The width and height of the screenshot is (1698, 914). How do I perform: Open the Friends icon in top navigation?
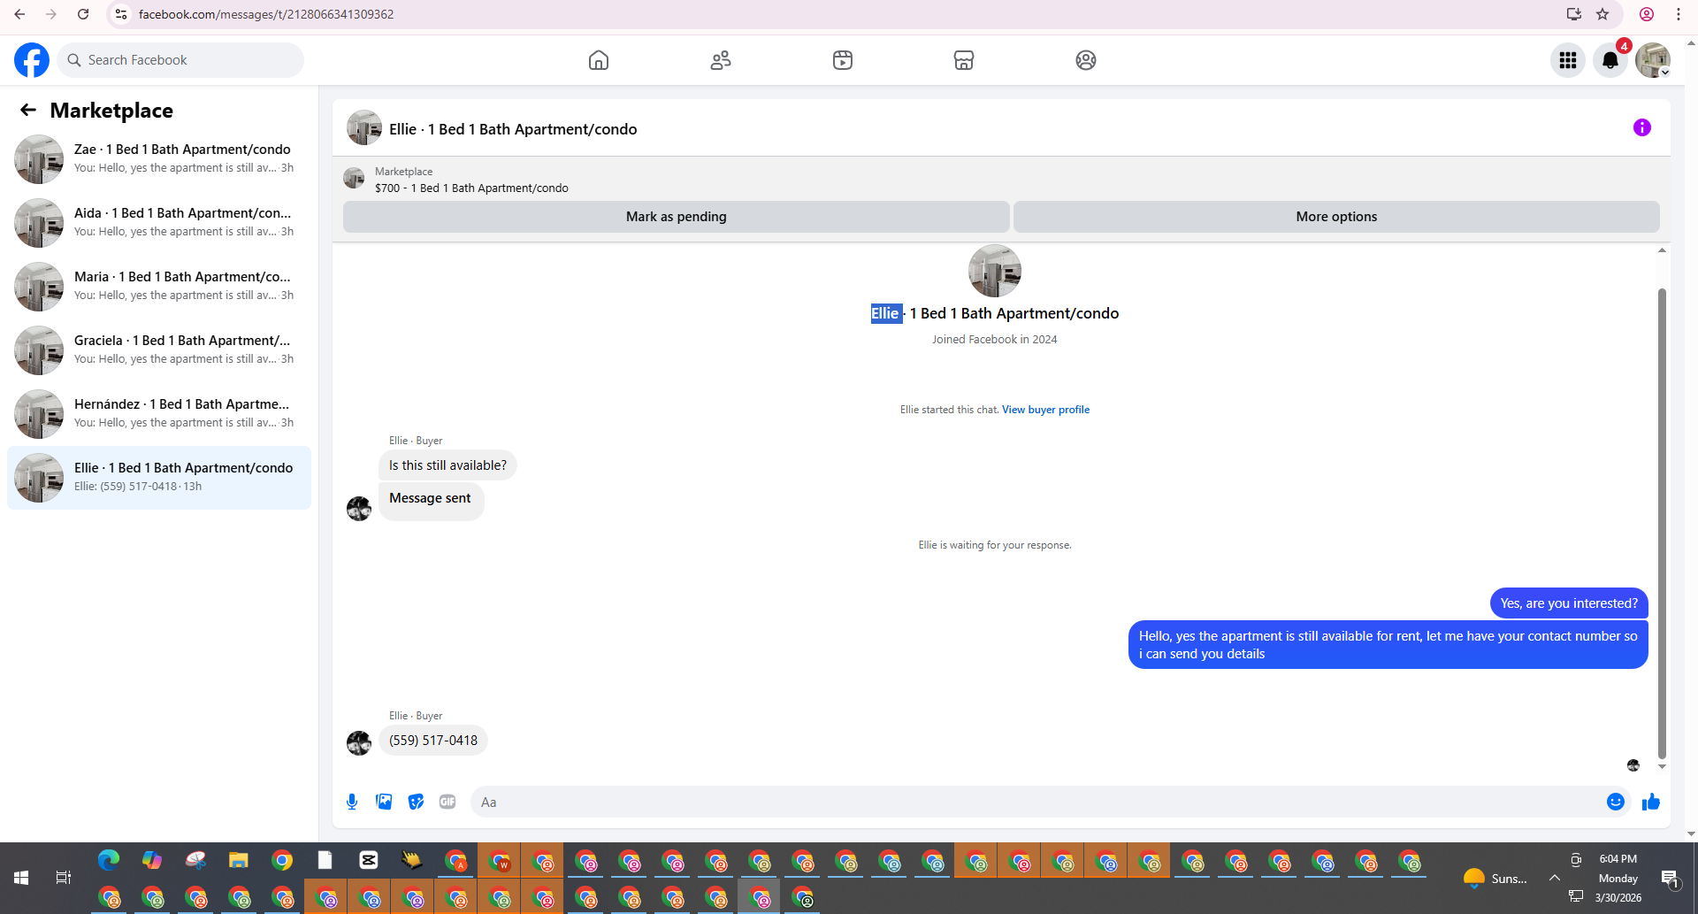point(721,60)
